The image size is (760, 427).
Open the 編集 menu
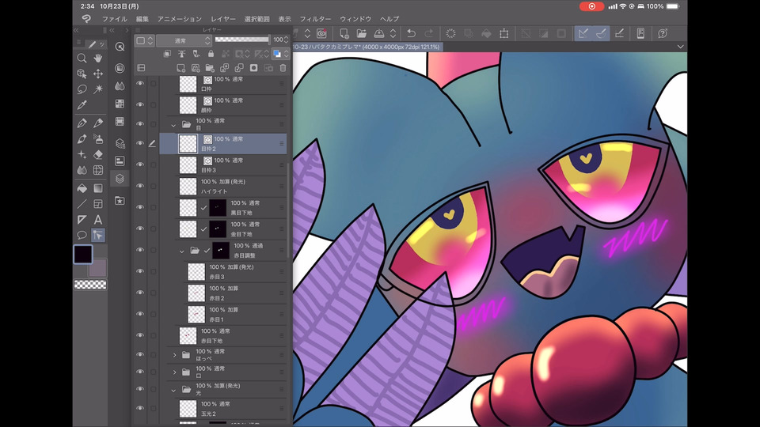coord(142,19)
